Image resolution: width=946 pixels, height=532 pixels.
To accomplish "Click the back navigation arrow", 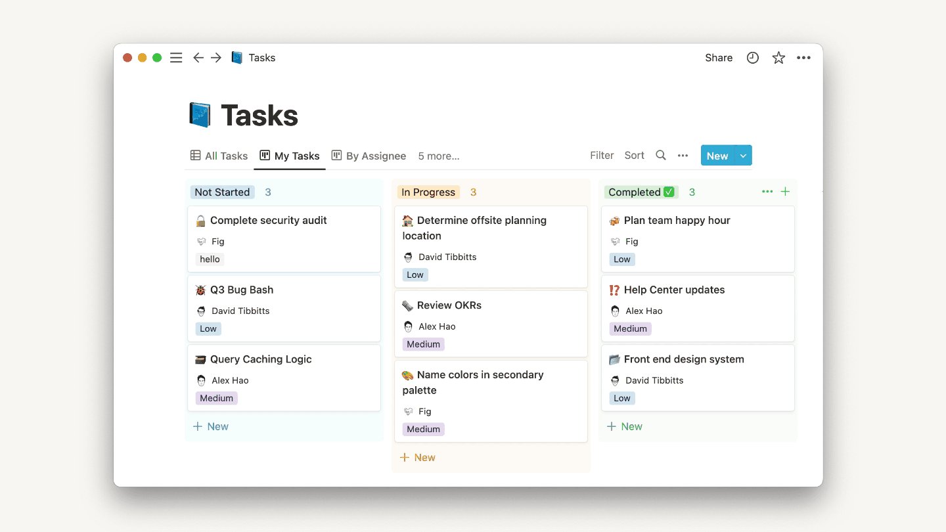I will pyautogui.click(x=198, y=58).
